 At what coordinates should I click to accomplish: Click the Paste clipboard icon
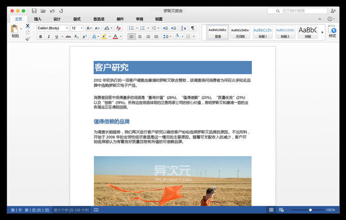15,29
